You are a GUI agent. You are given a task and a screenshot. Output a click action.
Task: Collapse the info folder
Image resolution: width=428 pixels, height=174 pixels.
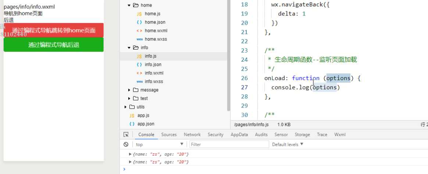tap(129, 48)
